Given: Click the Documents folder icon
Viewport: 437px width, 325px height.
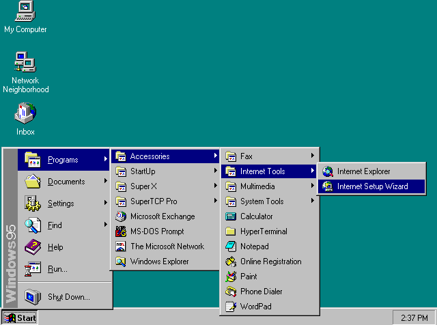Looking at the screenshot, I should pos(33,182).
